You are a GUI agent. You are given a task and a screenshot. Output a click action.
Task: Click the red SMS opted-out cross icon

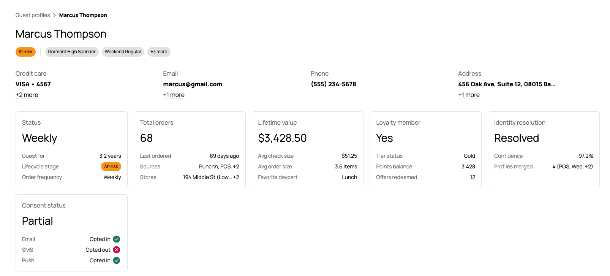pyautogui.click(x=117, y=250)
